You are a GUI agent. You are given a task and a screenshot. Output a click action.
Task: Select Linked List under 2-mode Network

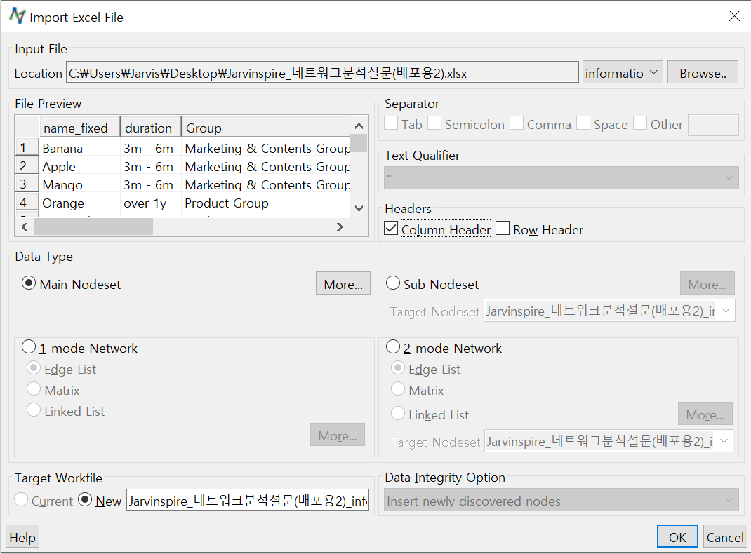pos(397,413)
